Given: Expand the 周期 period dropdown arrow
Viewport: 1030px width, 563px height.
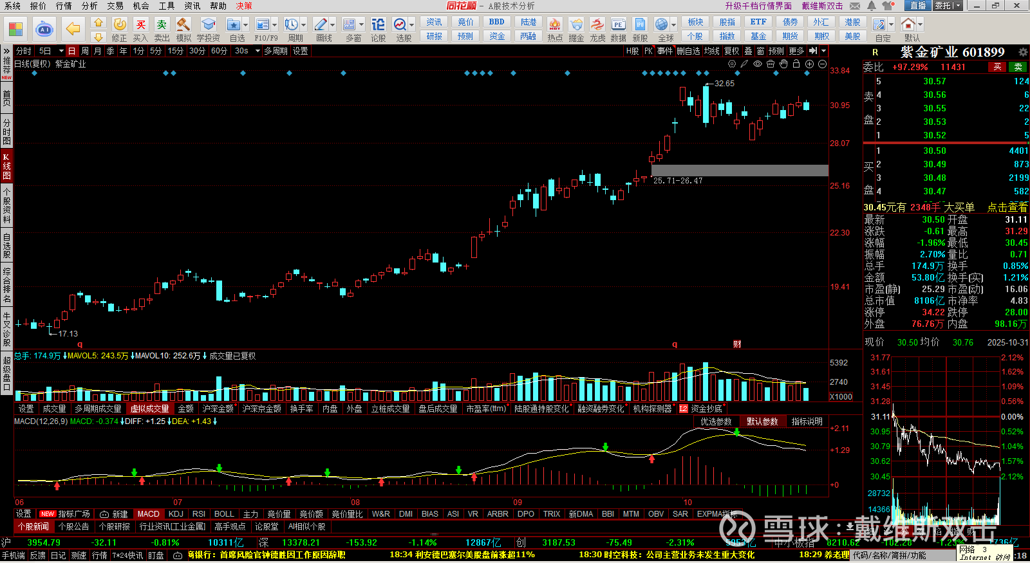Looking at the screenshot, I should (x=304, y=25).
